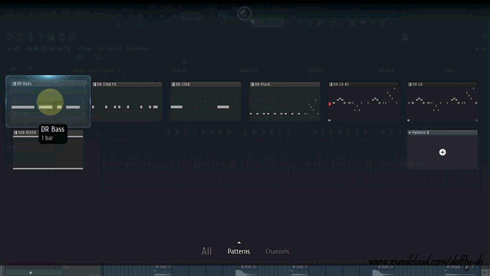This screenshot has height=276, width=490.
Task: Click the pattern icon beside DR Bass title
Action: point(14,84)
